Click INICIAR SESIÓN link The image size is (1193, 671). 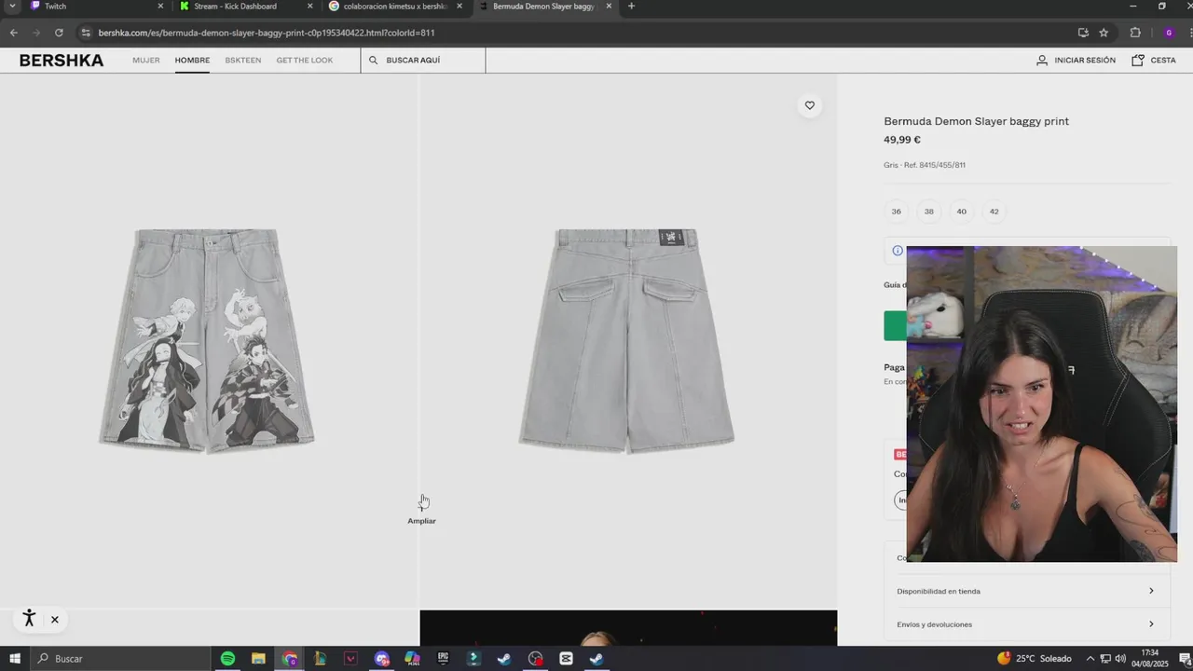[x=1085, y=61]
